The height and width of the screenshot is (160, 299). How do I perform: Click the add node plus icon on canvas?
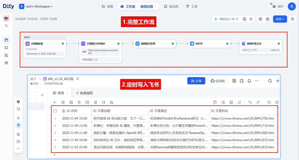click(x=18, y=102)
